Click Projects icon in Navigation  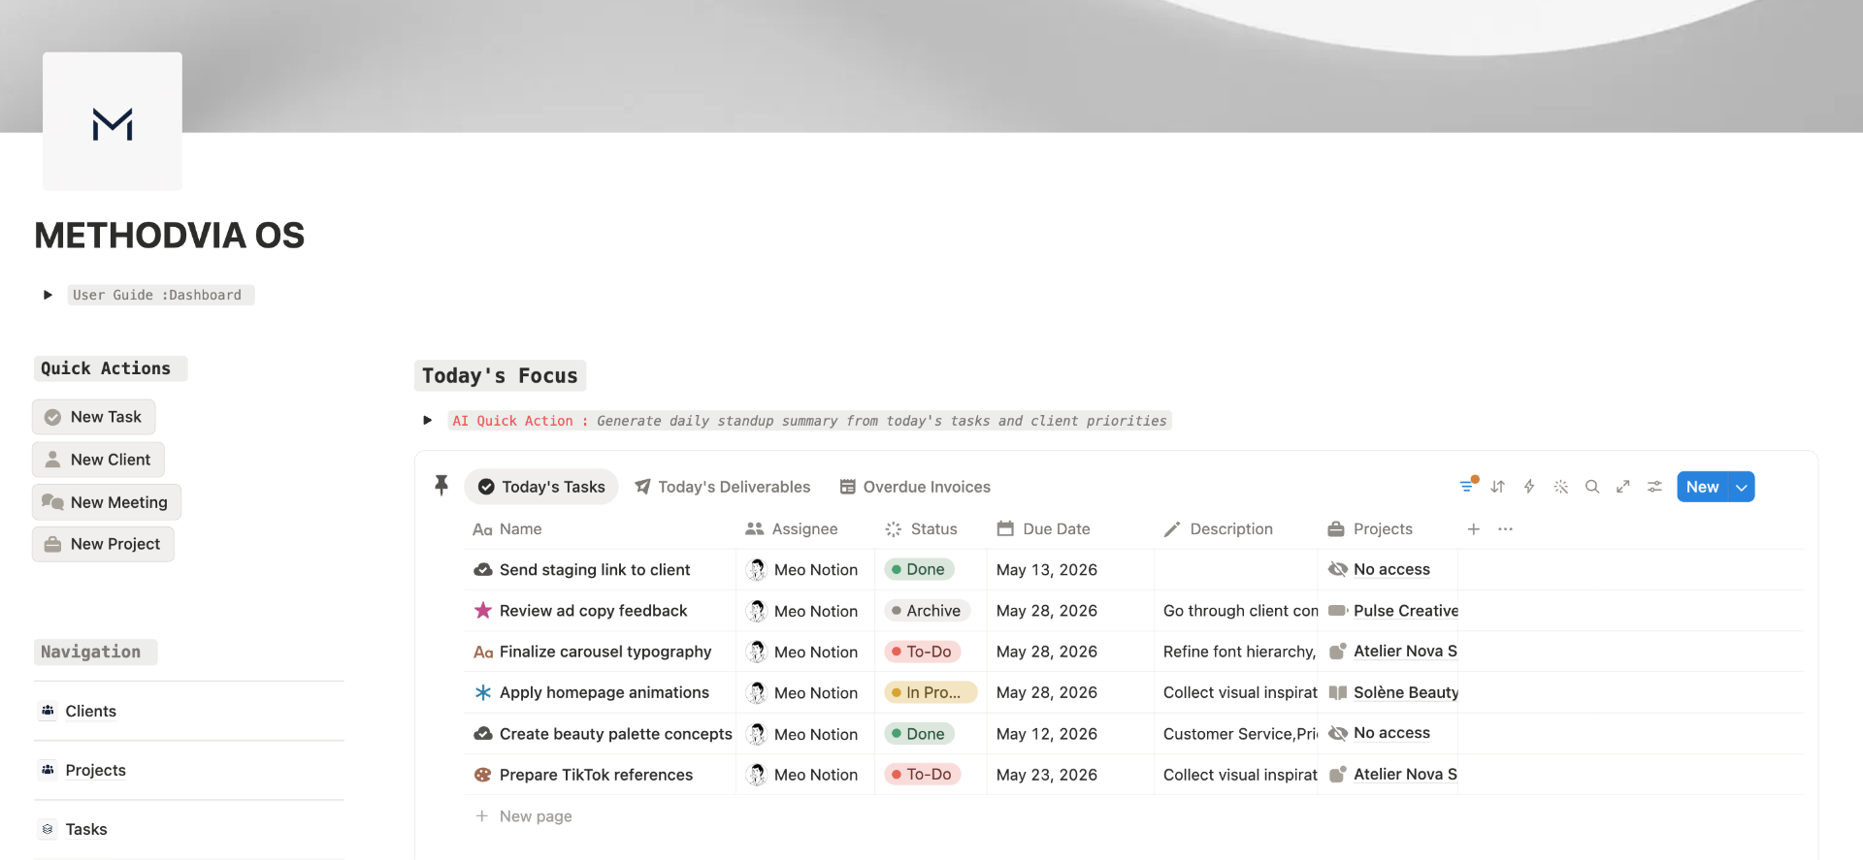point(48,770)
